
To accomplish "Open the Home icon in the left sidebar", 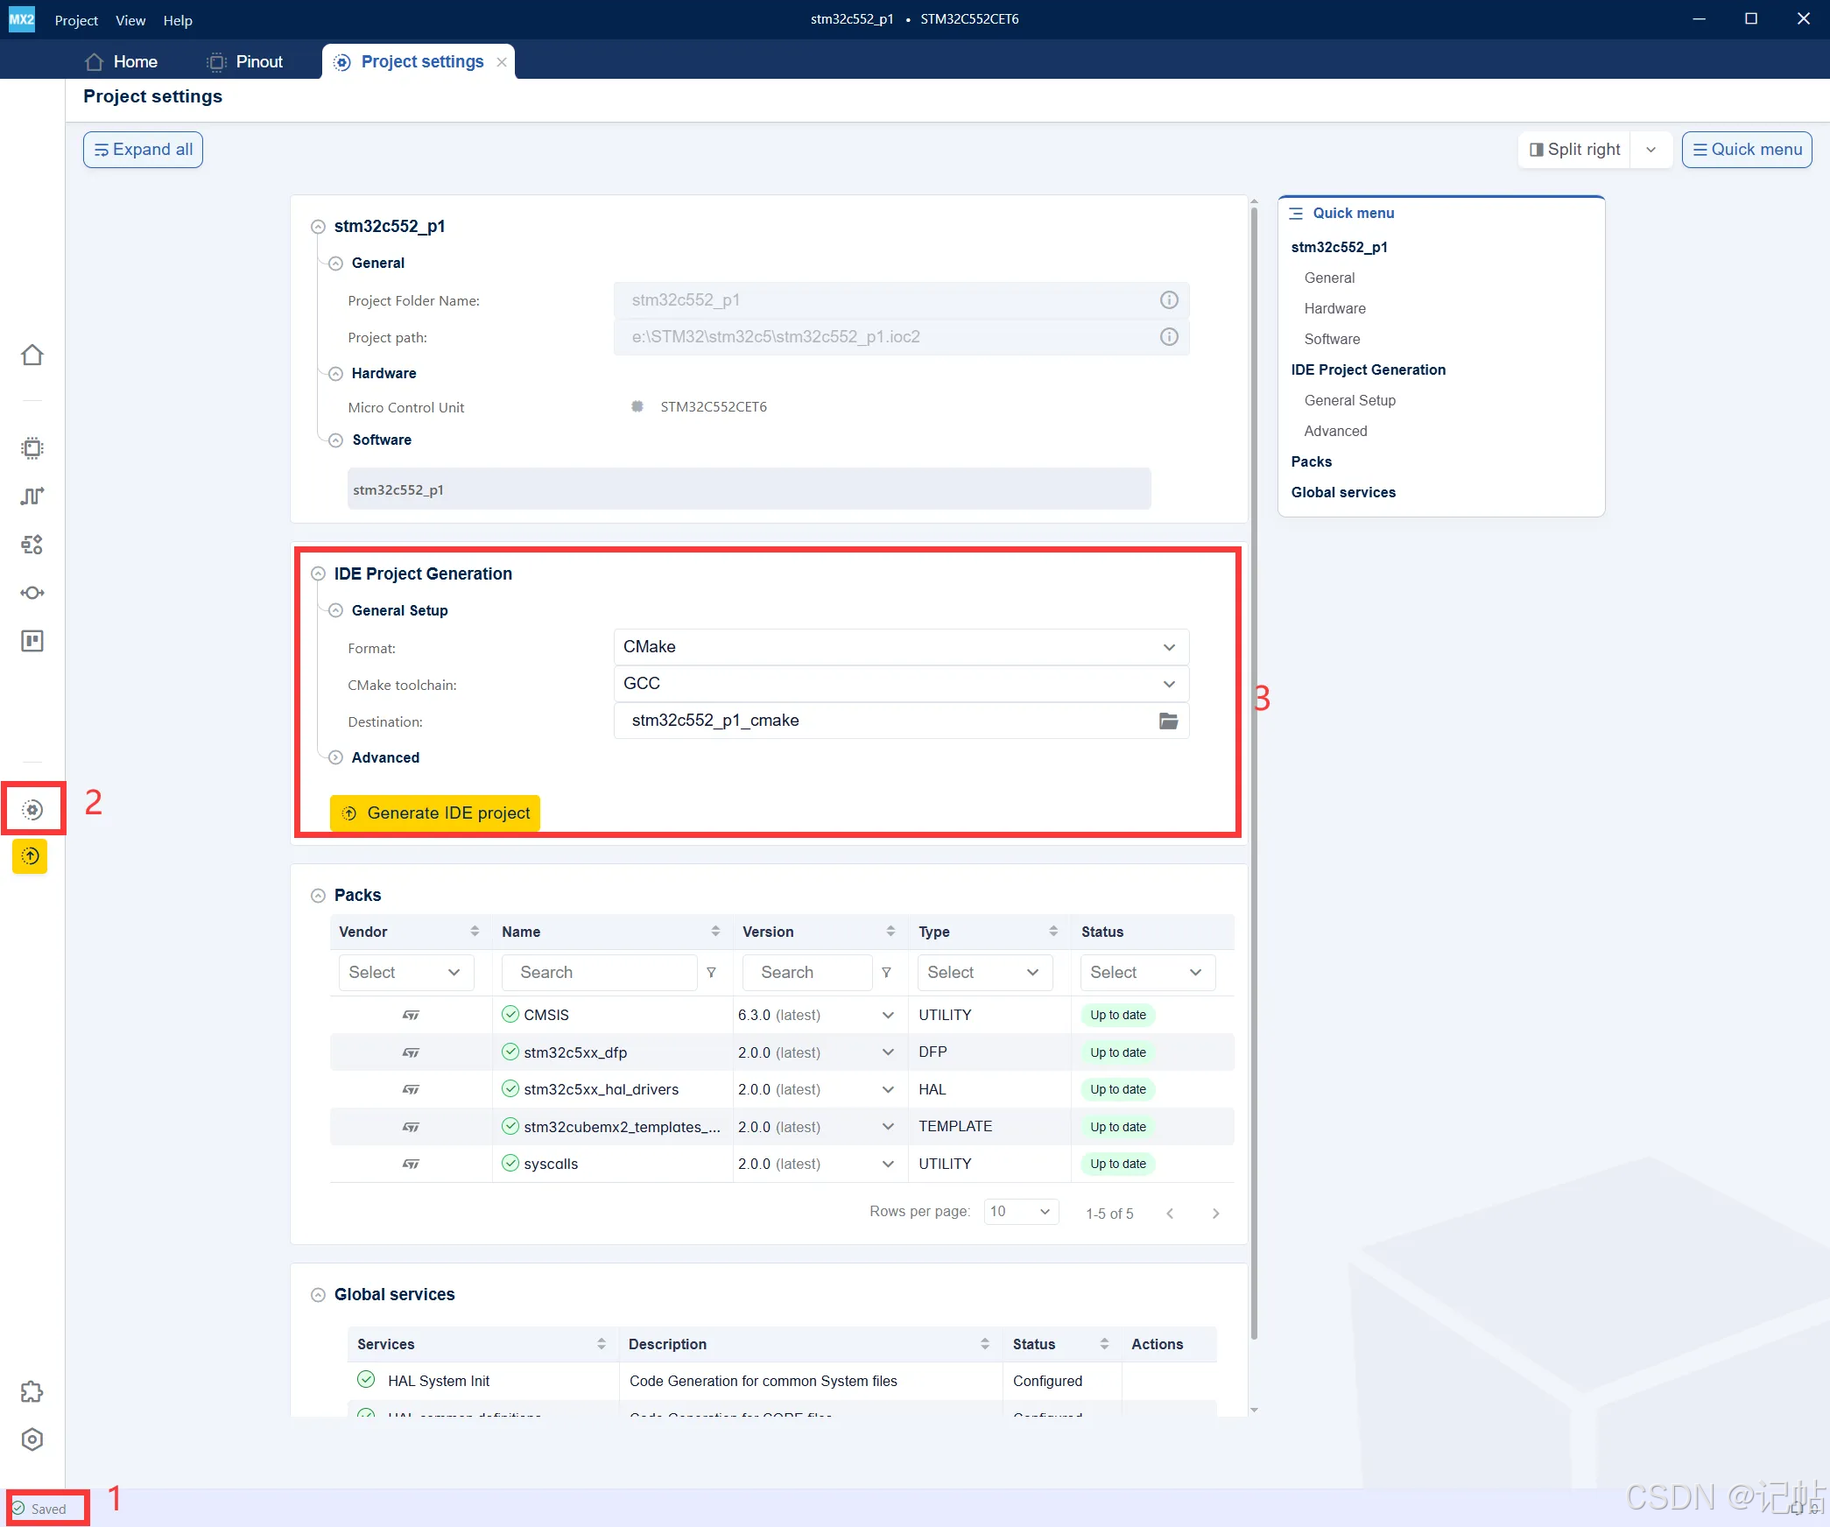I will click(x=32, y=355).
